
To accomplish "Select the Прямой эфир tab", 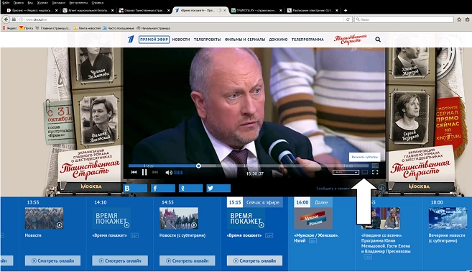I will pyautogui.click(x=154, y=40).
